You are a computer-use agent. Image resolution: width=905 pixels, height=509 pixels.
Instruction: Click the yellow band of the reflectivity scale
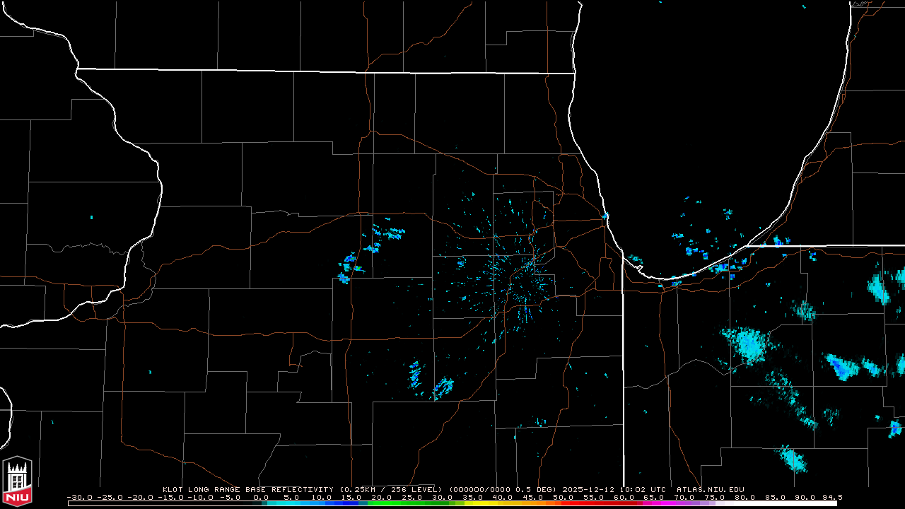pyautogui.click(x=488, y=503)
